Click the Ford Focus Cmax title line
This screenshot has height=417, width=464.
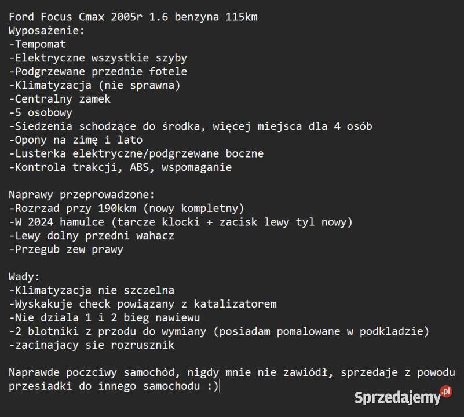[133, 17]
